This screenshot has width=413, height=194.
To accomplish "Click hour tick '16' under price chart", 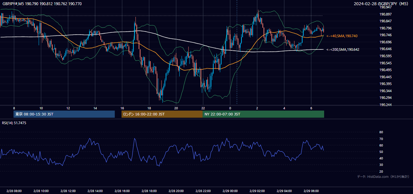I will click(x=122, y=108).
